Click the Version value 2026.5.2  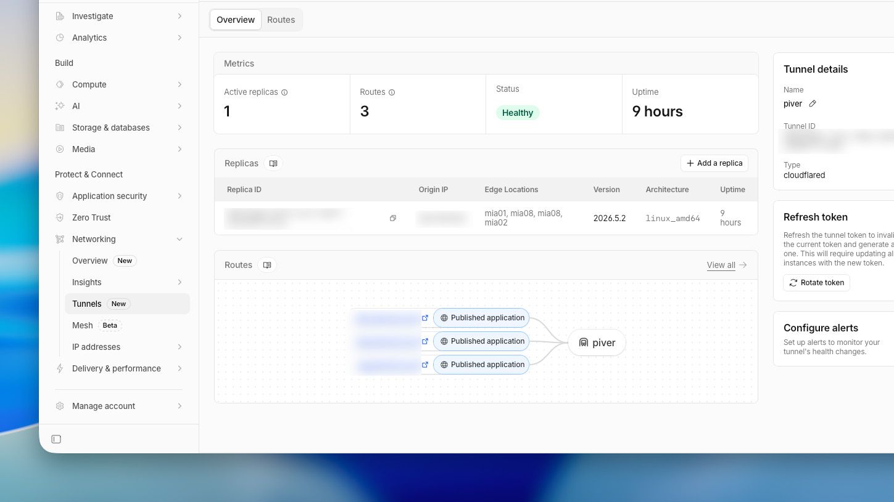click(x=610, y=218)
